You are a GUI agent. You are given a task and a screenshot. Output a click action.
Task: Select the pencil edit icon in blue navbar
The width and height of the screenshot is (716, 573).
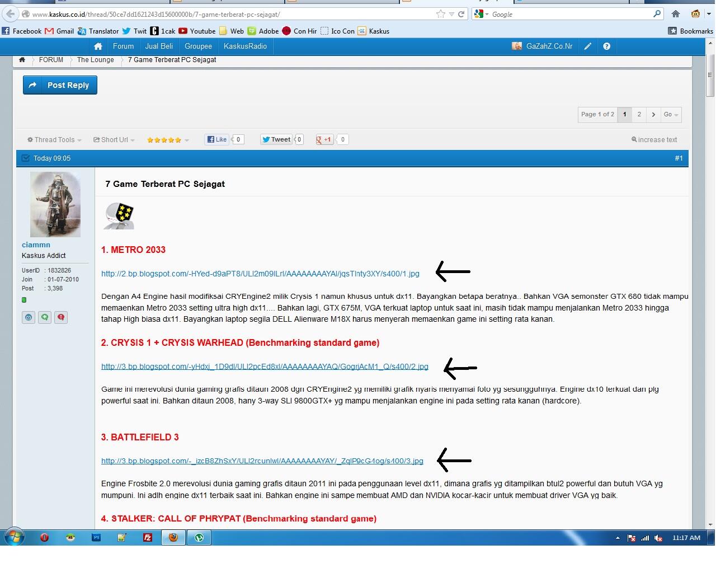[588, 46]
